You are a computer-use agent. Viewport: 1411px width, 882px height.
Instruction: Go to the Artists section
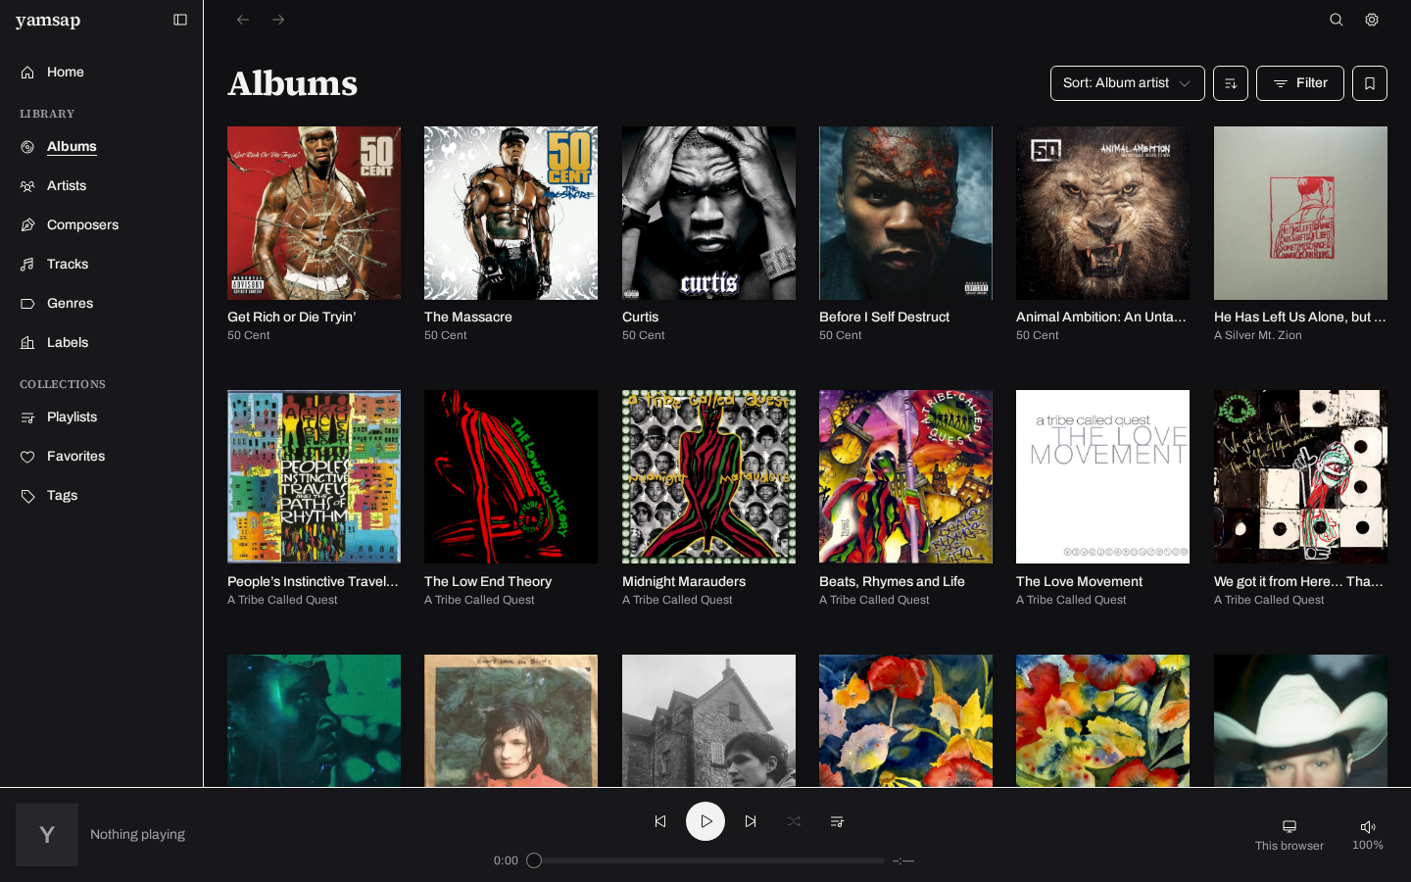[67, 186]
